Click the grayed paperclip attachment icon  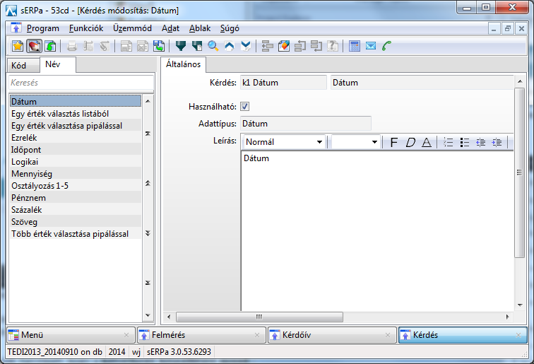(105, 46)
